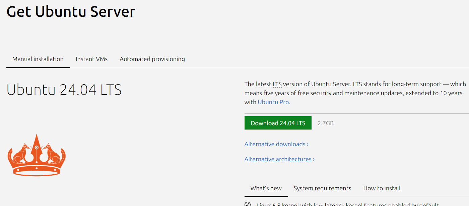Open the How to install tab
This screenshot has width=469, height=206.
point(382,188)
